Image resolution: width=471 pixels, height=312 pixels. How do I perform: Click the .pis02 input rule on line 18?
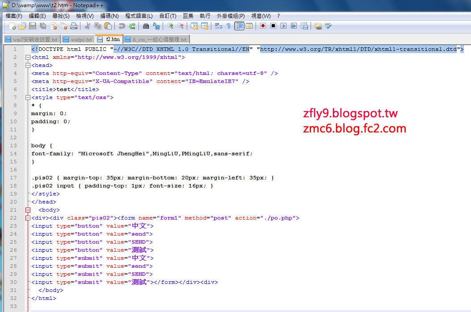pyautogui.click(x=122, y=186)
